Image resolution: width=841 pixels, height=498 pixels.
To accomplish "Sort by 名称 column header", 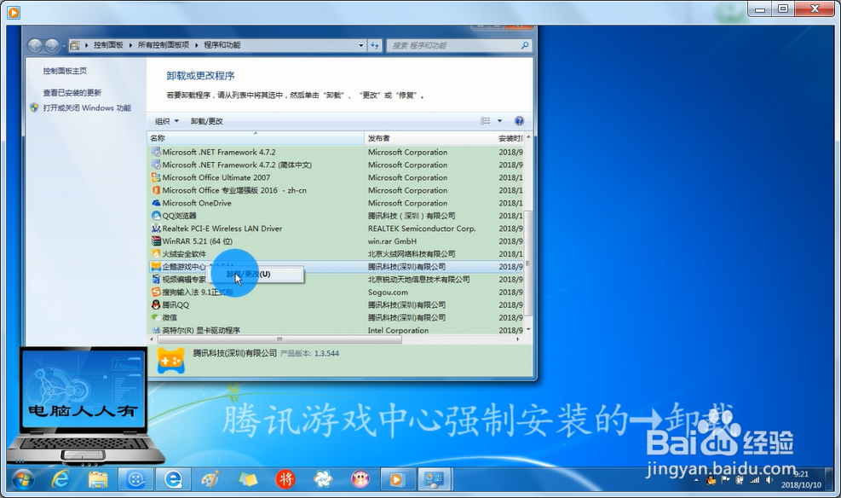I will [256, 138].
